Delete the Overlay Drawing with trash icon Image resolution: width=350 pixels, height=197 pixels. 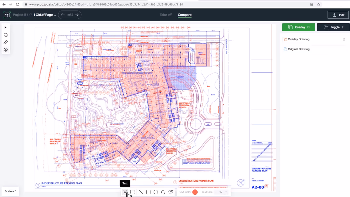(x=344, y=39)
